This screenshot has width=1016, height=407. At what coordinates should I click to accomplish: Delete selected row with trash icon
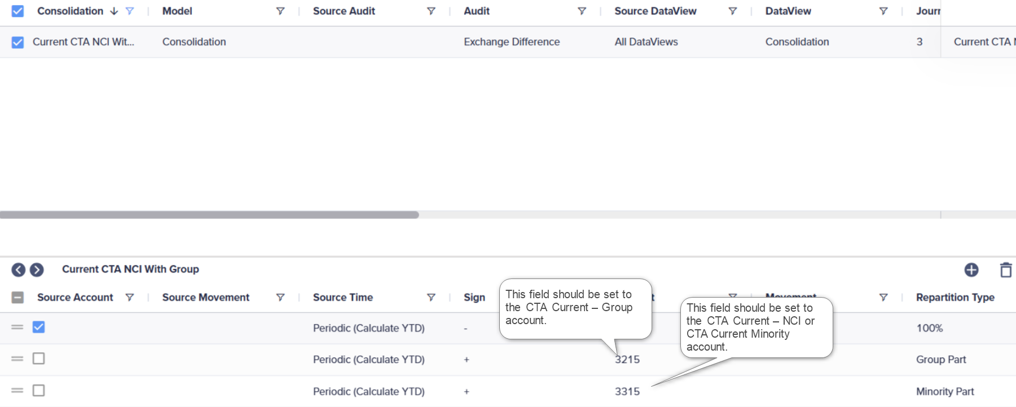tap(1006, 270)
